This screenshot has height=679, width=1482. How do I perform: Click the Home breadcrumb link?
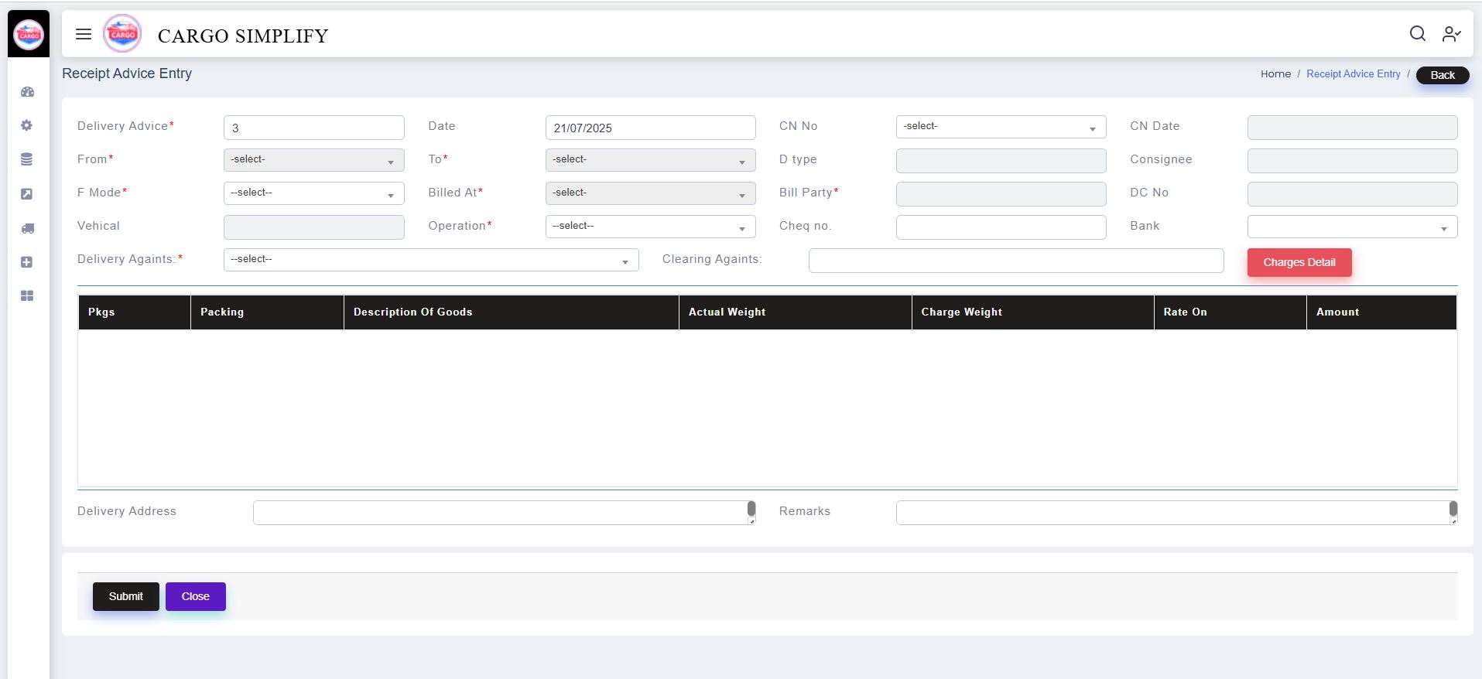coord(1275,74)
